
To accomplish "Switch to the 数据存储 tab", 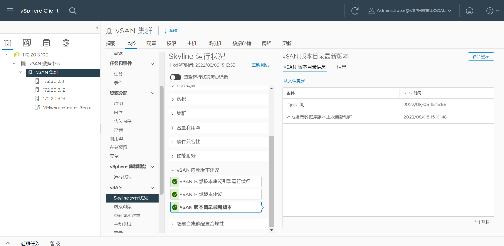I will pos(242,43).
